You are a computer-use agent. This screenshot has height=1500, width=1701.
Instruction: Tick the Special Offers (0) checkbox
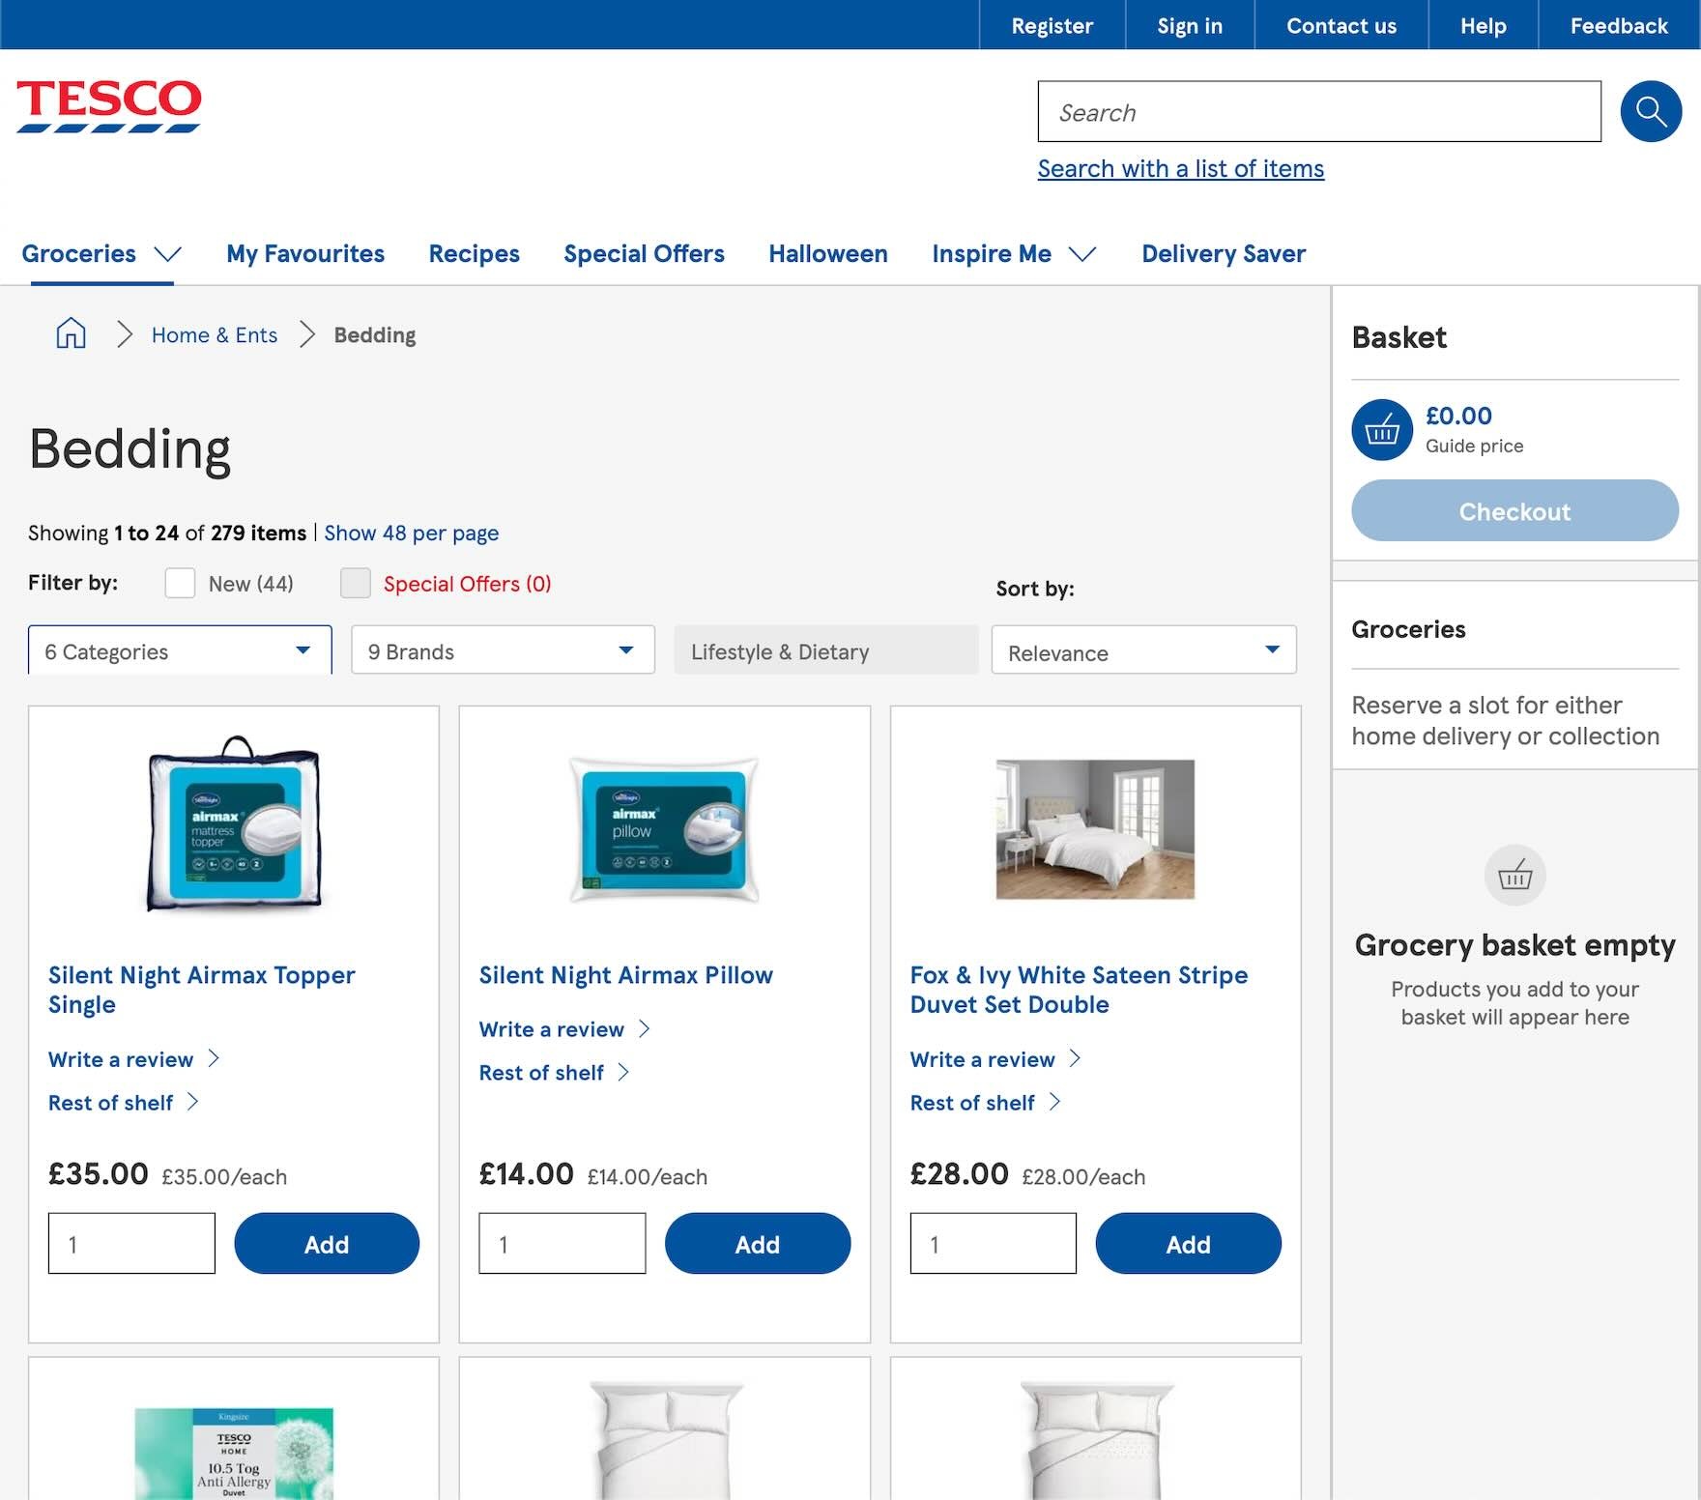click(x=356, y=583)
